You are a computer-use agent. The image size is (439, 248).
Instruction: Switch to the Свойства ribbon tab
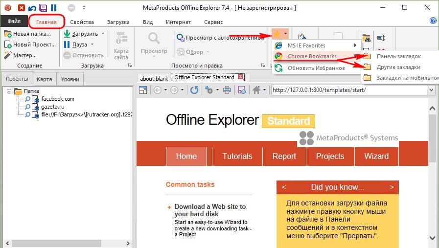tap(82, 22)
